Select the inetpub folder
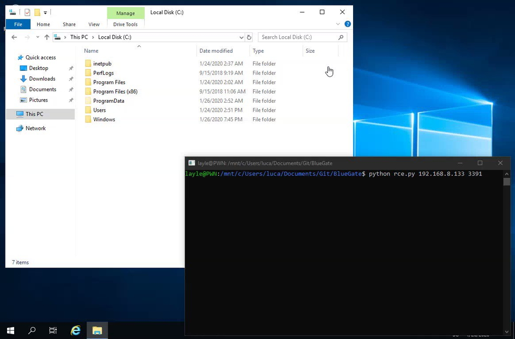515x339 pixels. 102,64
